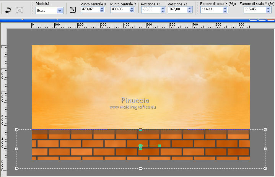This screenshot has height=177, width=275.
Task: Click the top-right selection corner handle
Action: coord(265,130)
